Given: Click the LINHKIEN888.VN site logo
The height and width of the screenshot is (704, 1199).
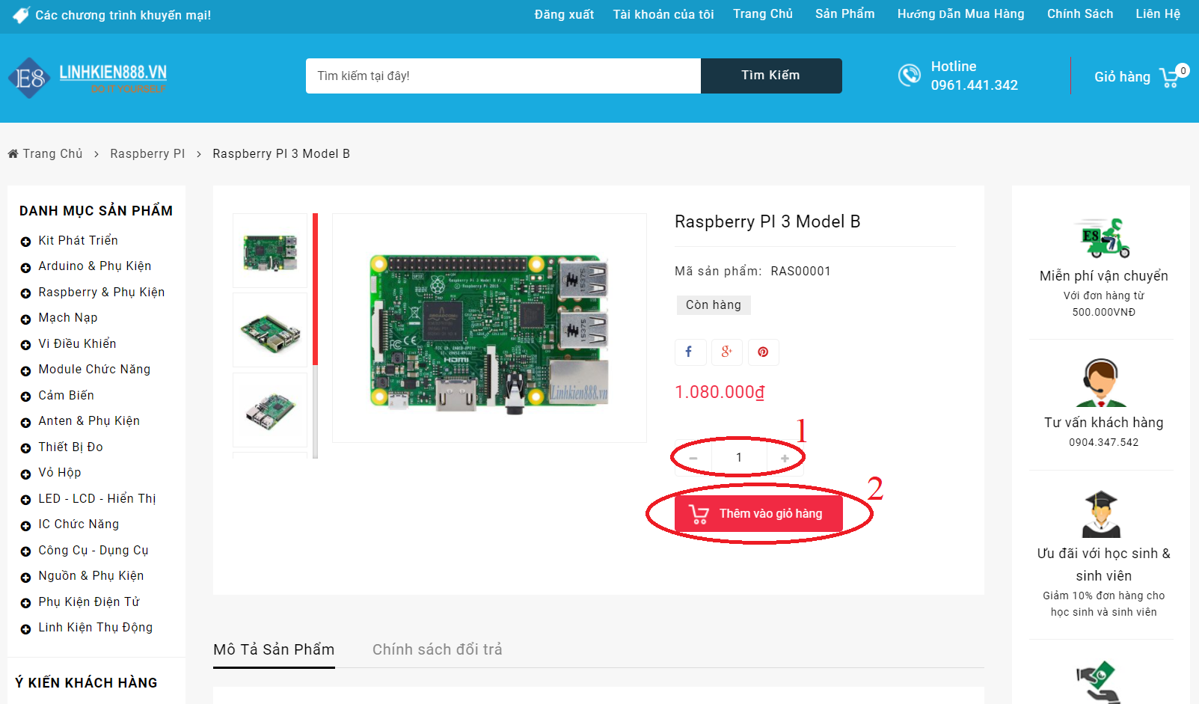Looking at the screenshot, I should pos(88,78).
